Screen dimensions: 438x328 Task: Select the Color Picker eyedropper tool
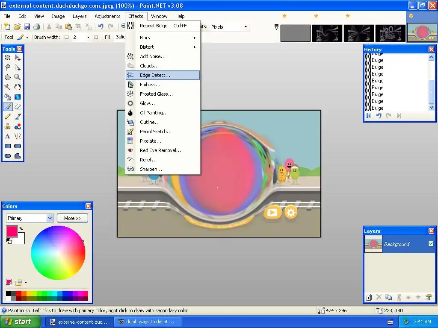[x=18, y=117]
